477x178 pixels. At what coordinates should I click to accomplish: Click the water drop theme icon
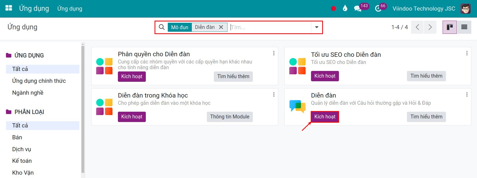(x=345, y=8)
